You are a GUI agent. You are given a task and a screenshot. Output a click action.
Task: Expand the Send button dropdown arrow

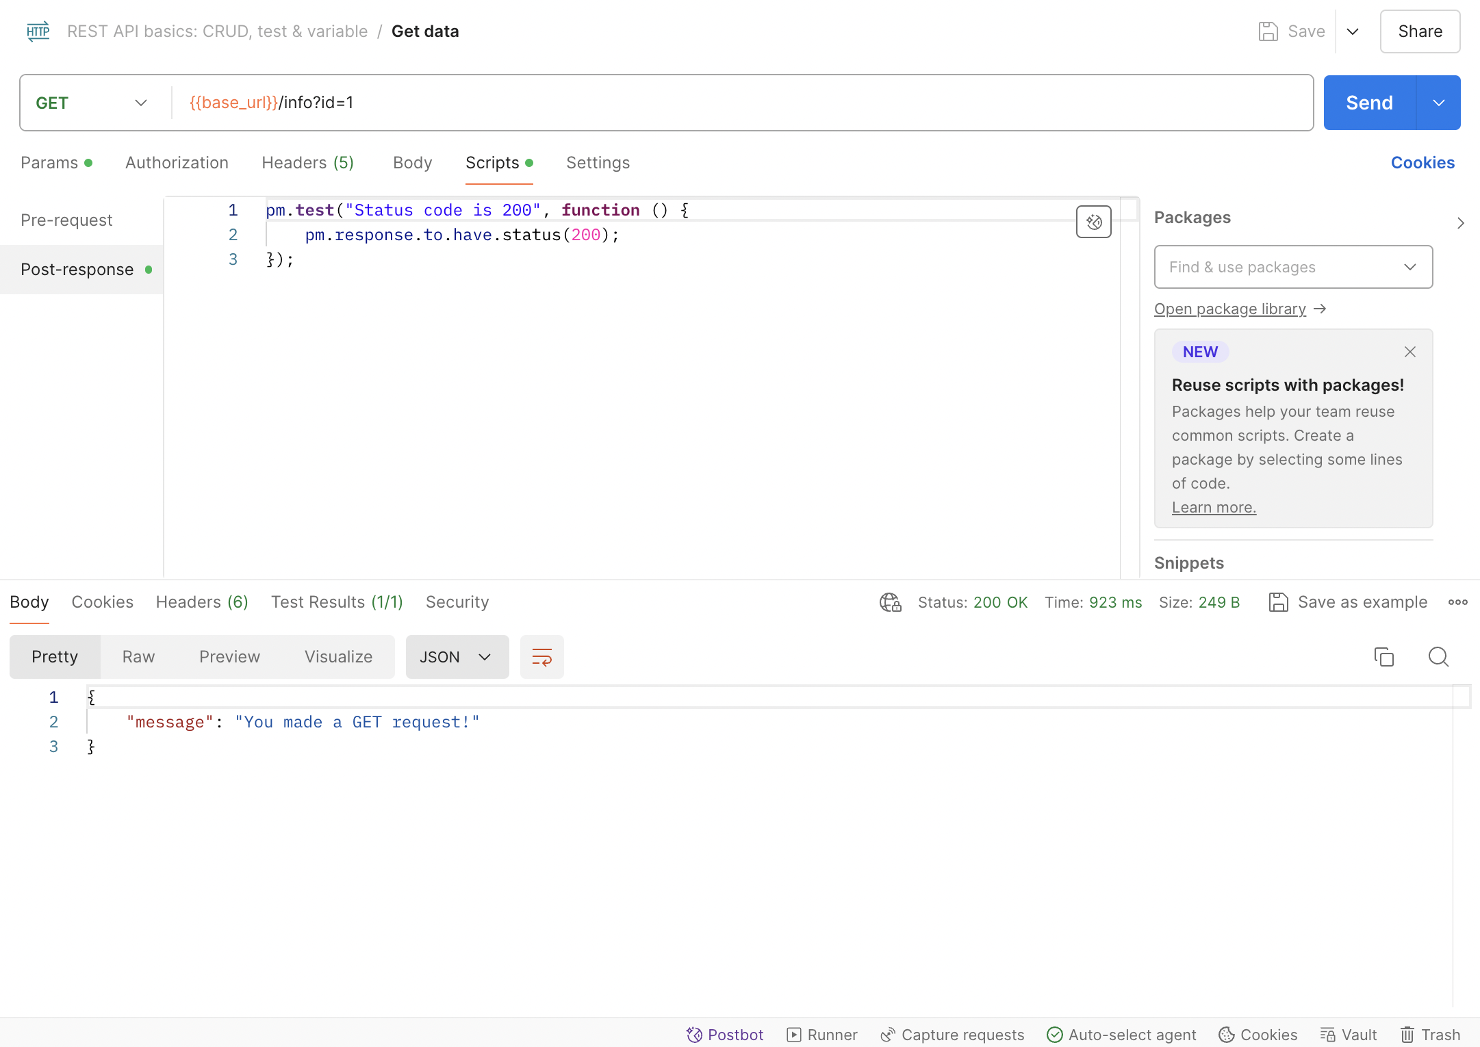tap(1438, 103)
